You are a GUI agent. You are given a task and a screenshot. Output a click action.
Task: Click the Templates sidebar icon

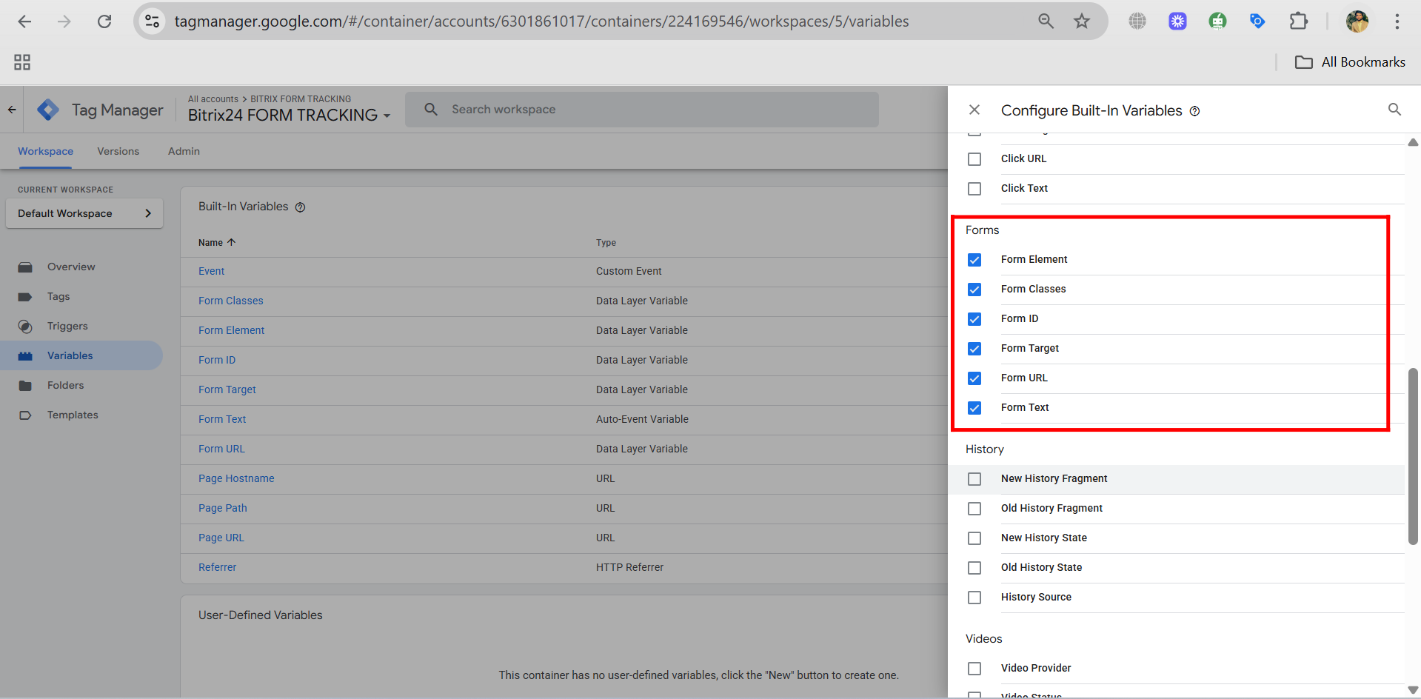click(25, 415)
